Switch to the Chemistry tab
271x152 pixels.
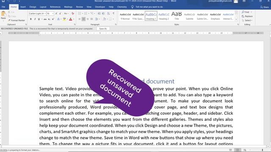(122, 7)
